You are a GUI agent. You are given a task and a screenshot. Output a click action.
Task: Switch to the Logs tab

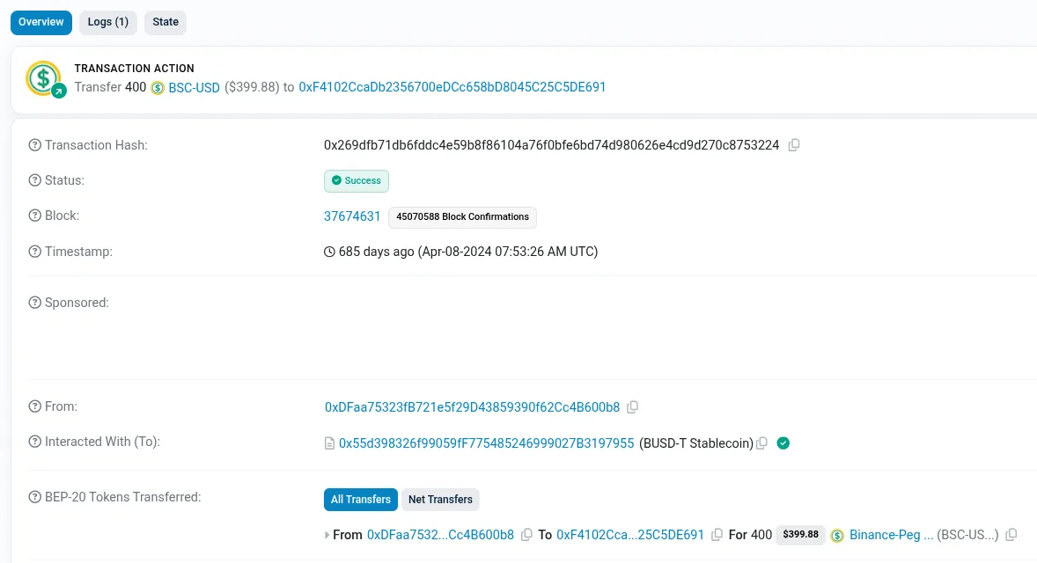(107, 22)
